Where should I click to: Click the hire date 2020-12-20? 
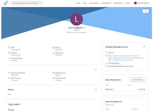[59, 53]
